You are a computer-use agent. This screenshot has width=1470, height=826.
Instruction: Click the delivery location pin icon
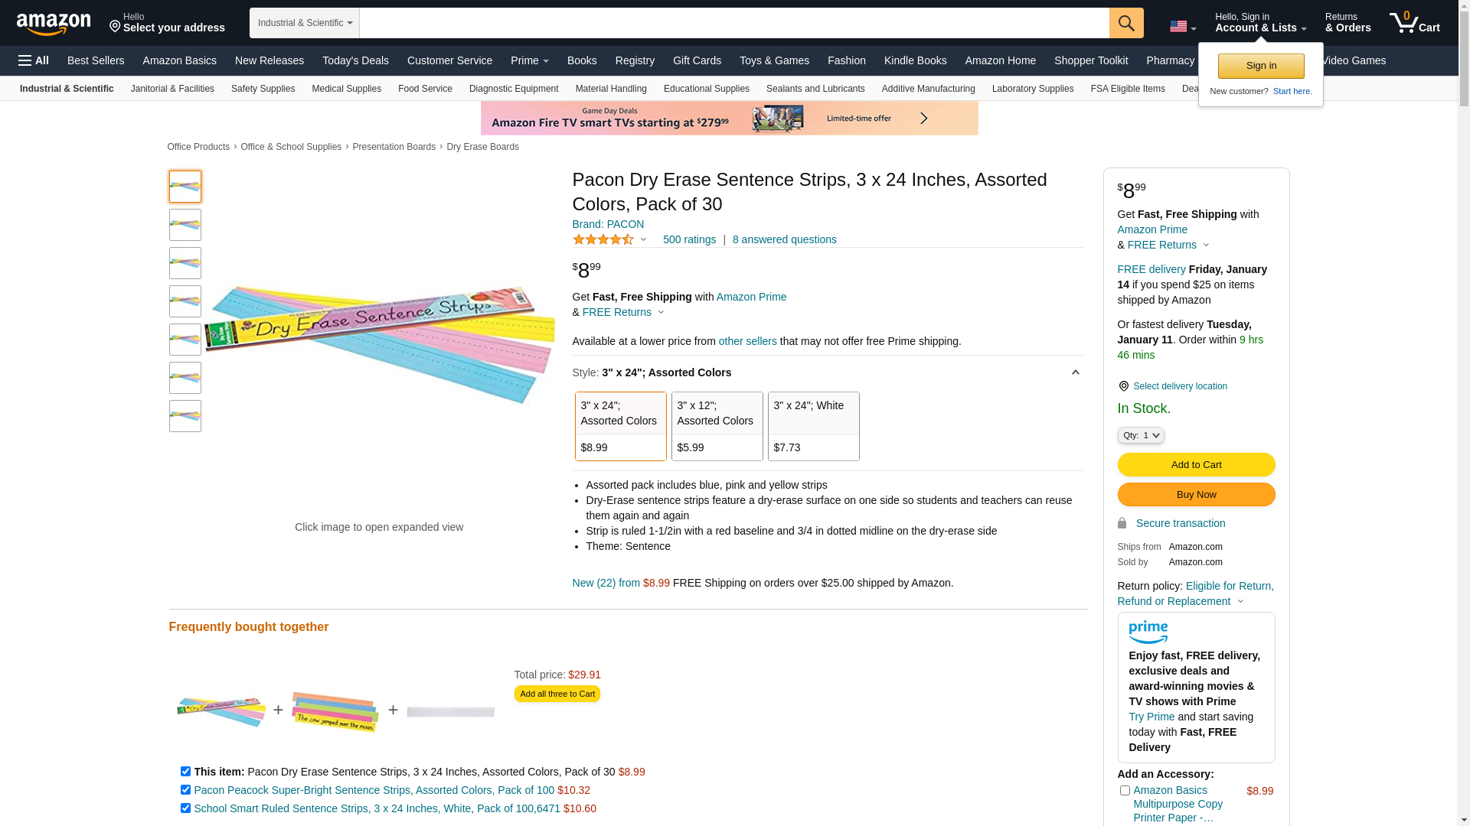pyautogui.click(x=1123, y=386)
